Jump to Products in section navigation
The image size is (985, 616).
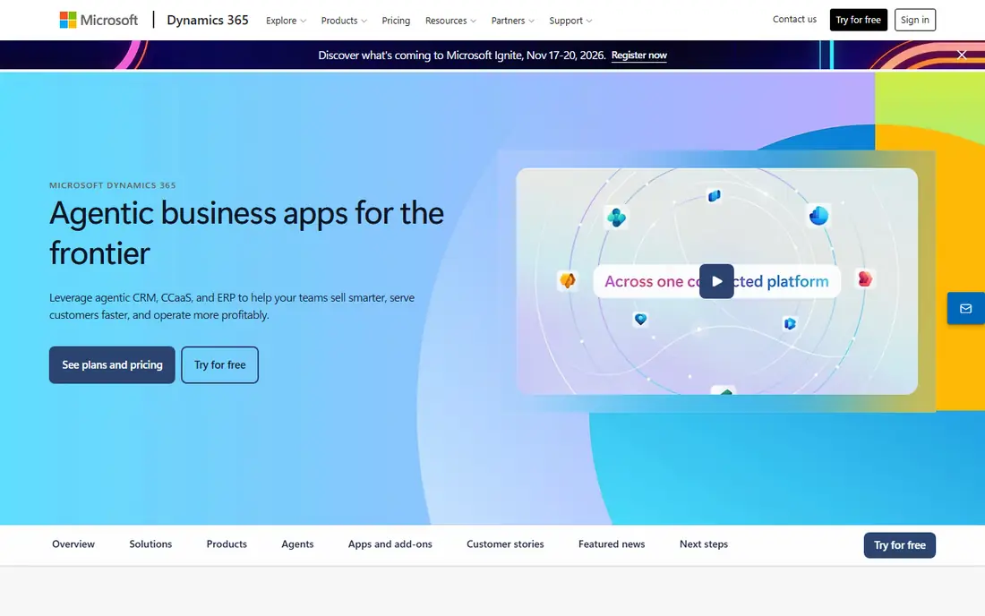227,544
